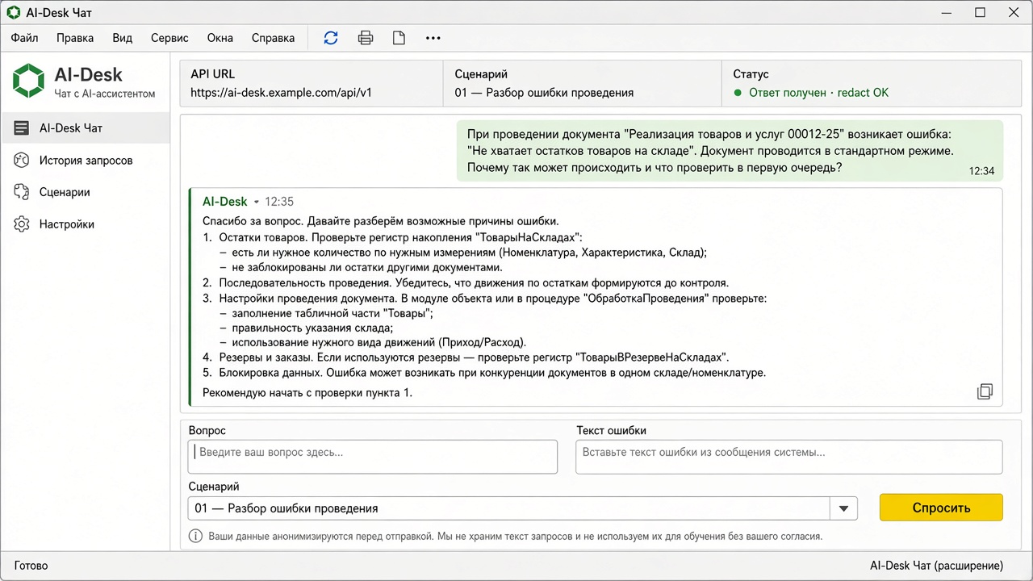Open the Вид menu
Viewport: 1033px width, 581px height.
coord(123,38)
